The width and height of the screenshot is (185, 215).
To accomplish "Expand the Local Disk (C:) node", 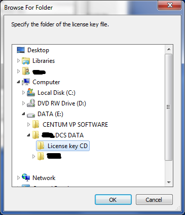I will click(23, 92).
